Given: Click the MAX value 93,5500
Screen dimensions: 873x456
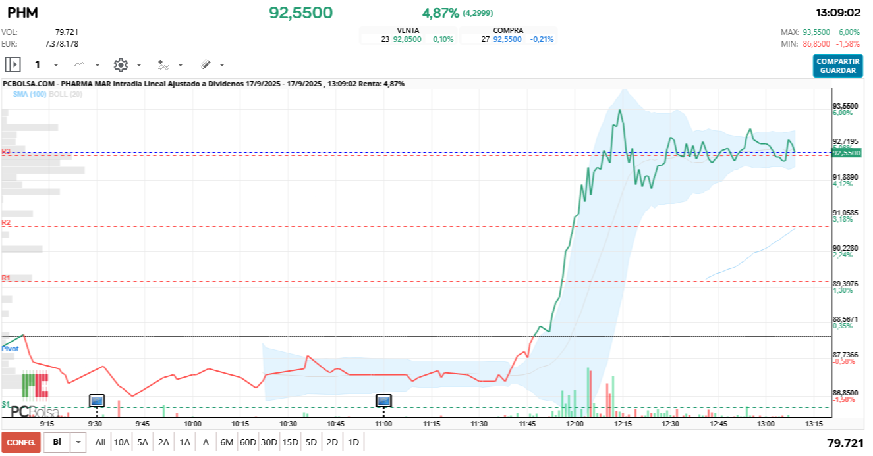Looking at the screenshot, I should point(816,32).
